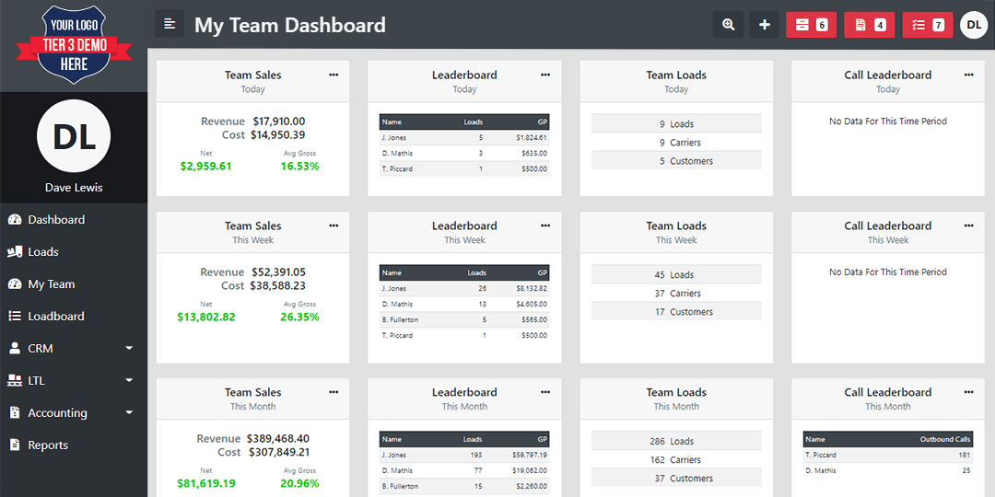
Task: Click the DL user avatar in header
Action: point(974,25)
